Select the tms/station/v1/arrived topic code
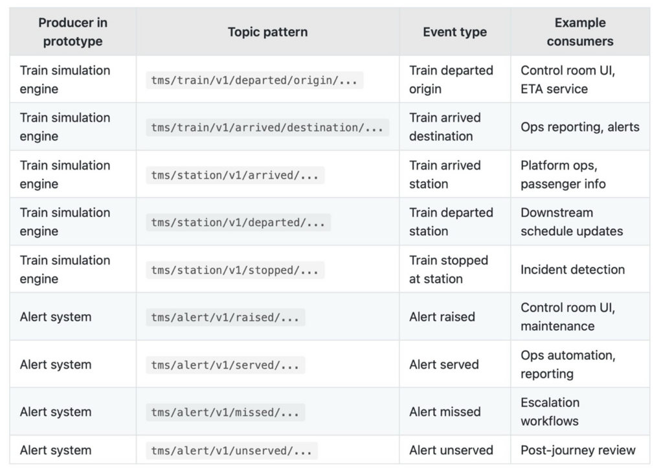 click(234, 175)
